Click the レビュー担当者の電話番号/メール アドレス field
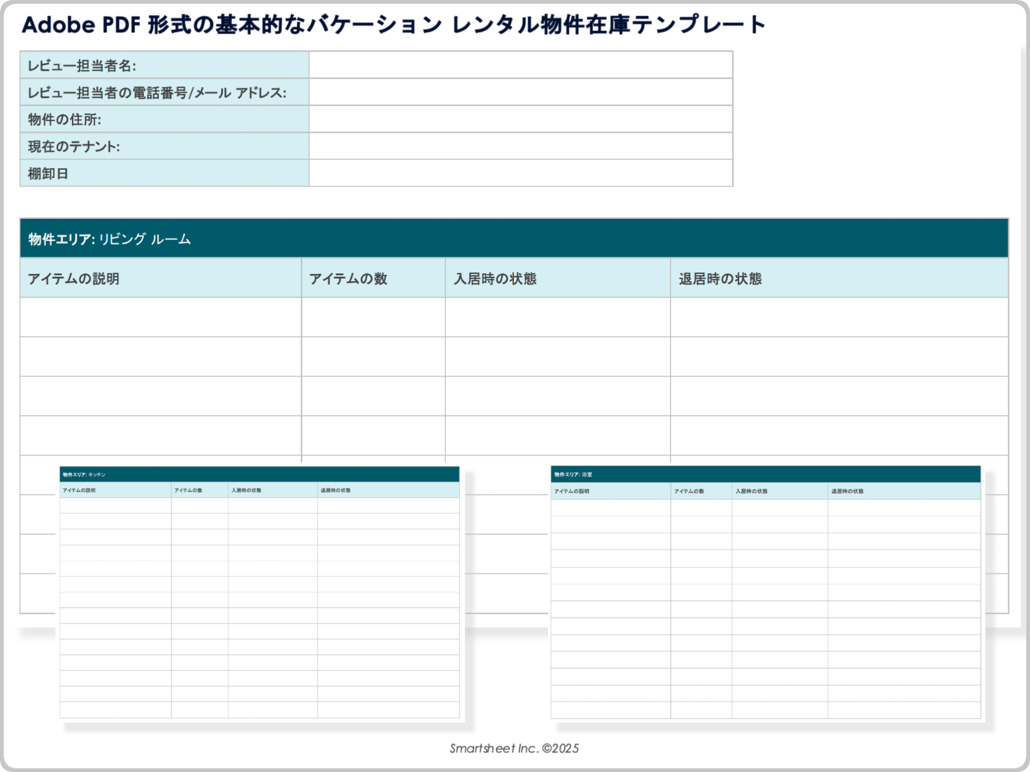This screenshot has height=772, width=1030. 520,92
